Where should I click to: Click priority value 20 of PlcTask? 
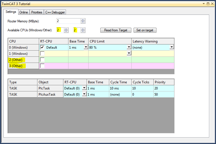[164, 88]
